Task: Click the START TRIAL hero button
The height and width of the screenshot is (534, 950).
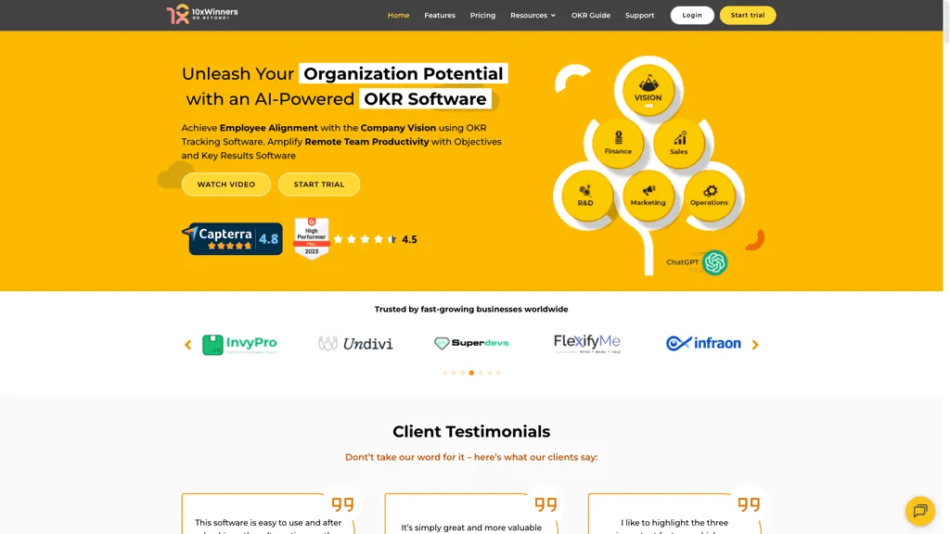Action: tap(319, 184)
